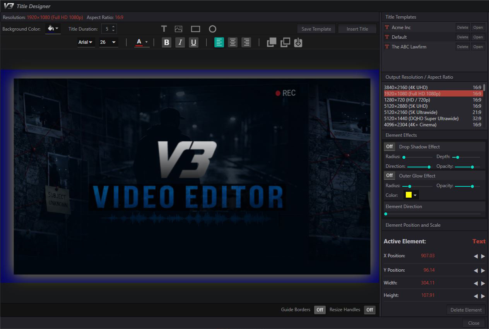Open the Arial font family dropdown
Viewport: 489px width, 329px height.
click(85, 42)
